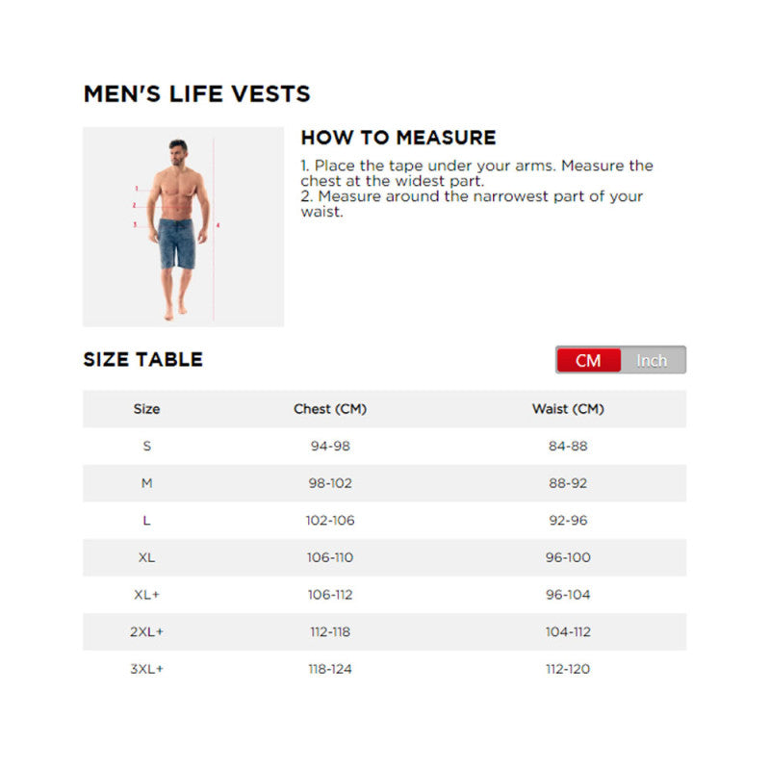
Task: Select the Chest (CM) column header
Action: click(330, 409)
